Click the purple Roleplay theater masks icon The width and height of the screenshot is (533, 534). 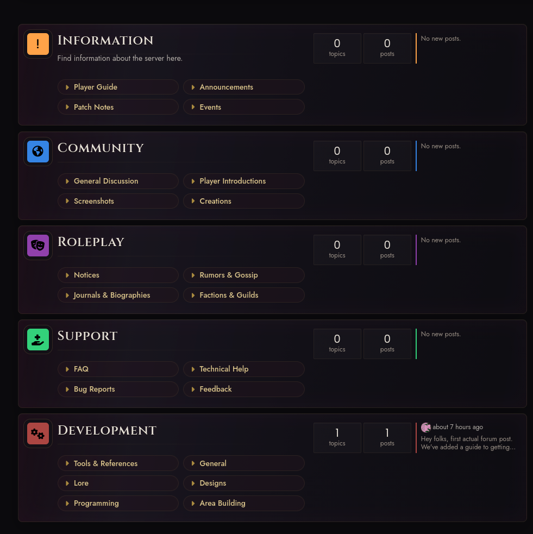pos(38,246)
